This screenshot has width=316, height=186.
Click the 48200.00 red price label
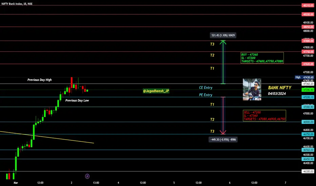308,14
